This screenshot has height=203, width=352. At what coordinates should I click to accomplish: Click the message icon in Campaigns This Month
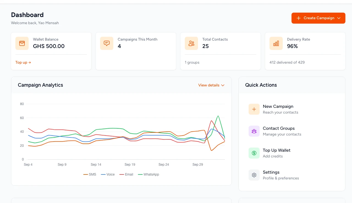tap(107, 43)
